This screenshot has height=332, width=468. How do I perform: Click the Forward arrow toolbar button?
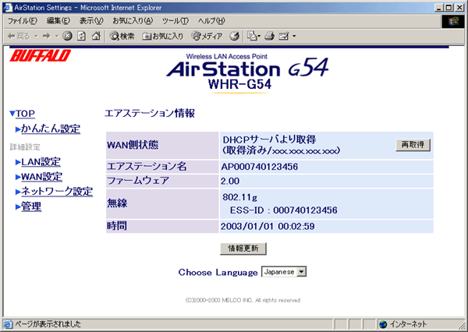tap(46, 37)
